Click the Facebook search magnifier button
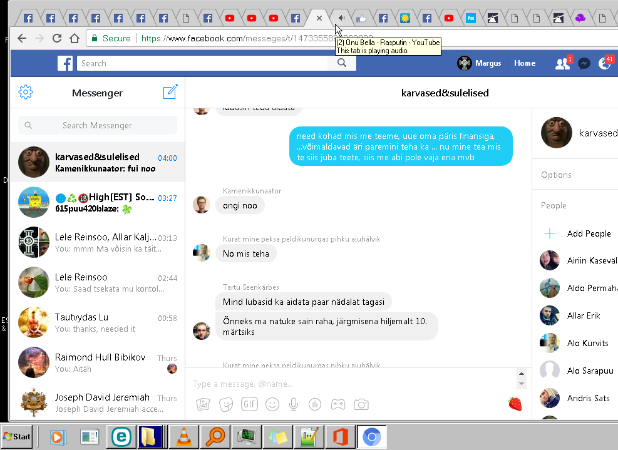The image size is (618, 450). 342,63
